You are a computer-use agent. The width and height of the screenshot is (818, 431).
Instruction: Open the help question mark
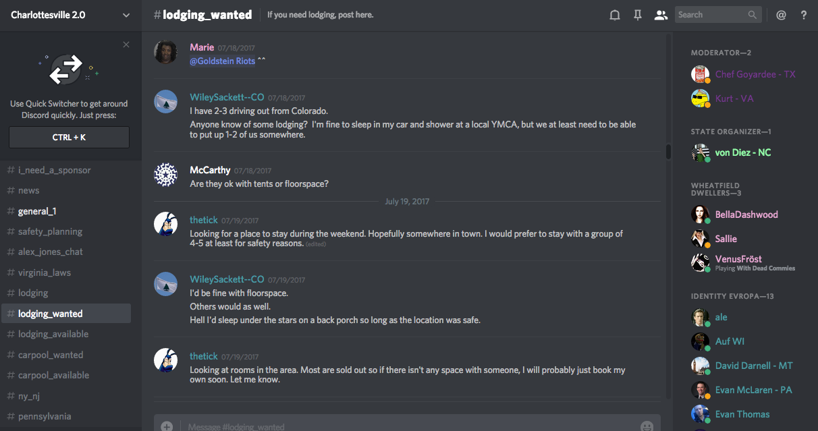(804, 15)
